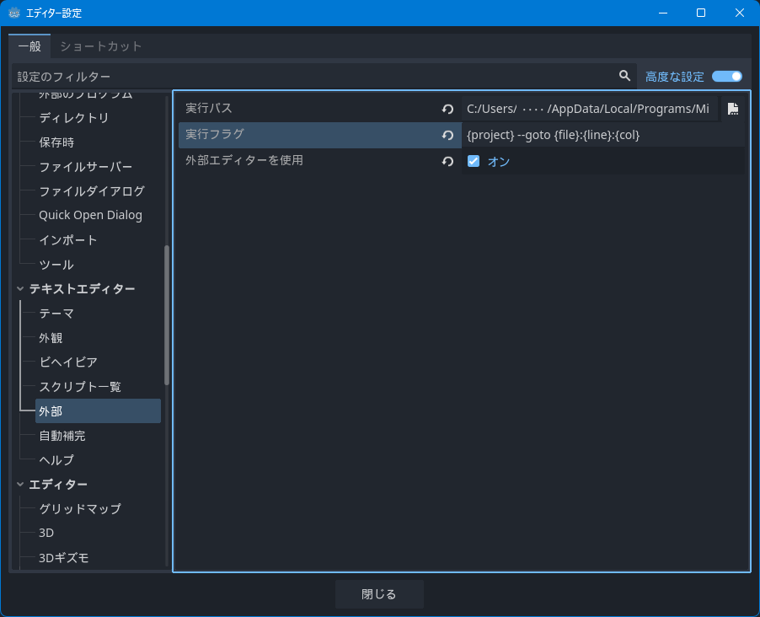Select インポート in the settings tree
The height and width of the screenshot is (617, 760).
tap(68, 240)
